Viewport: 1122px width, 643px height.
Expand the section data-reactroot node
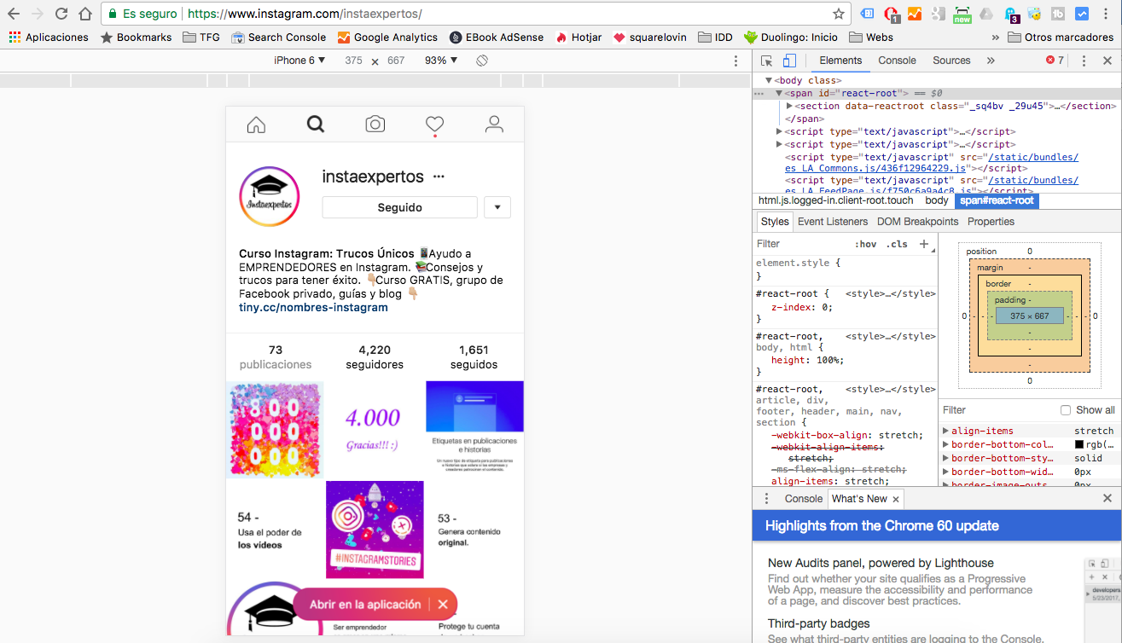tap(790, 106)
